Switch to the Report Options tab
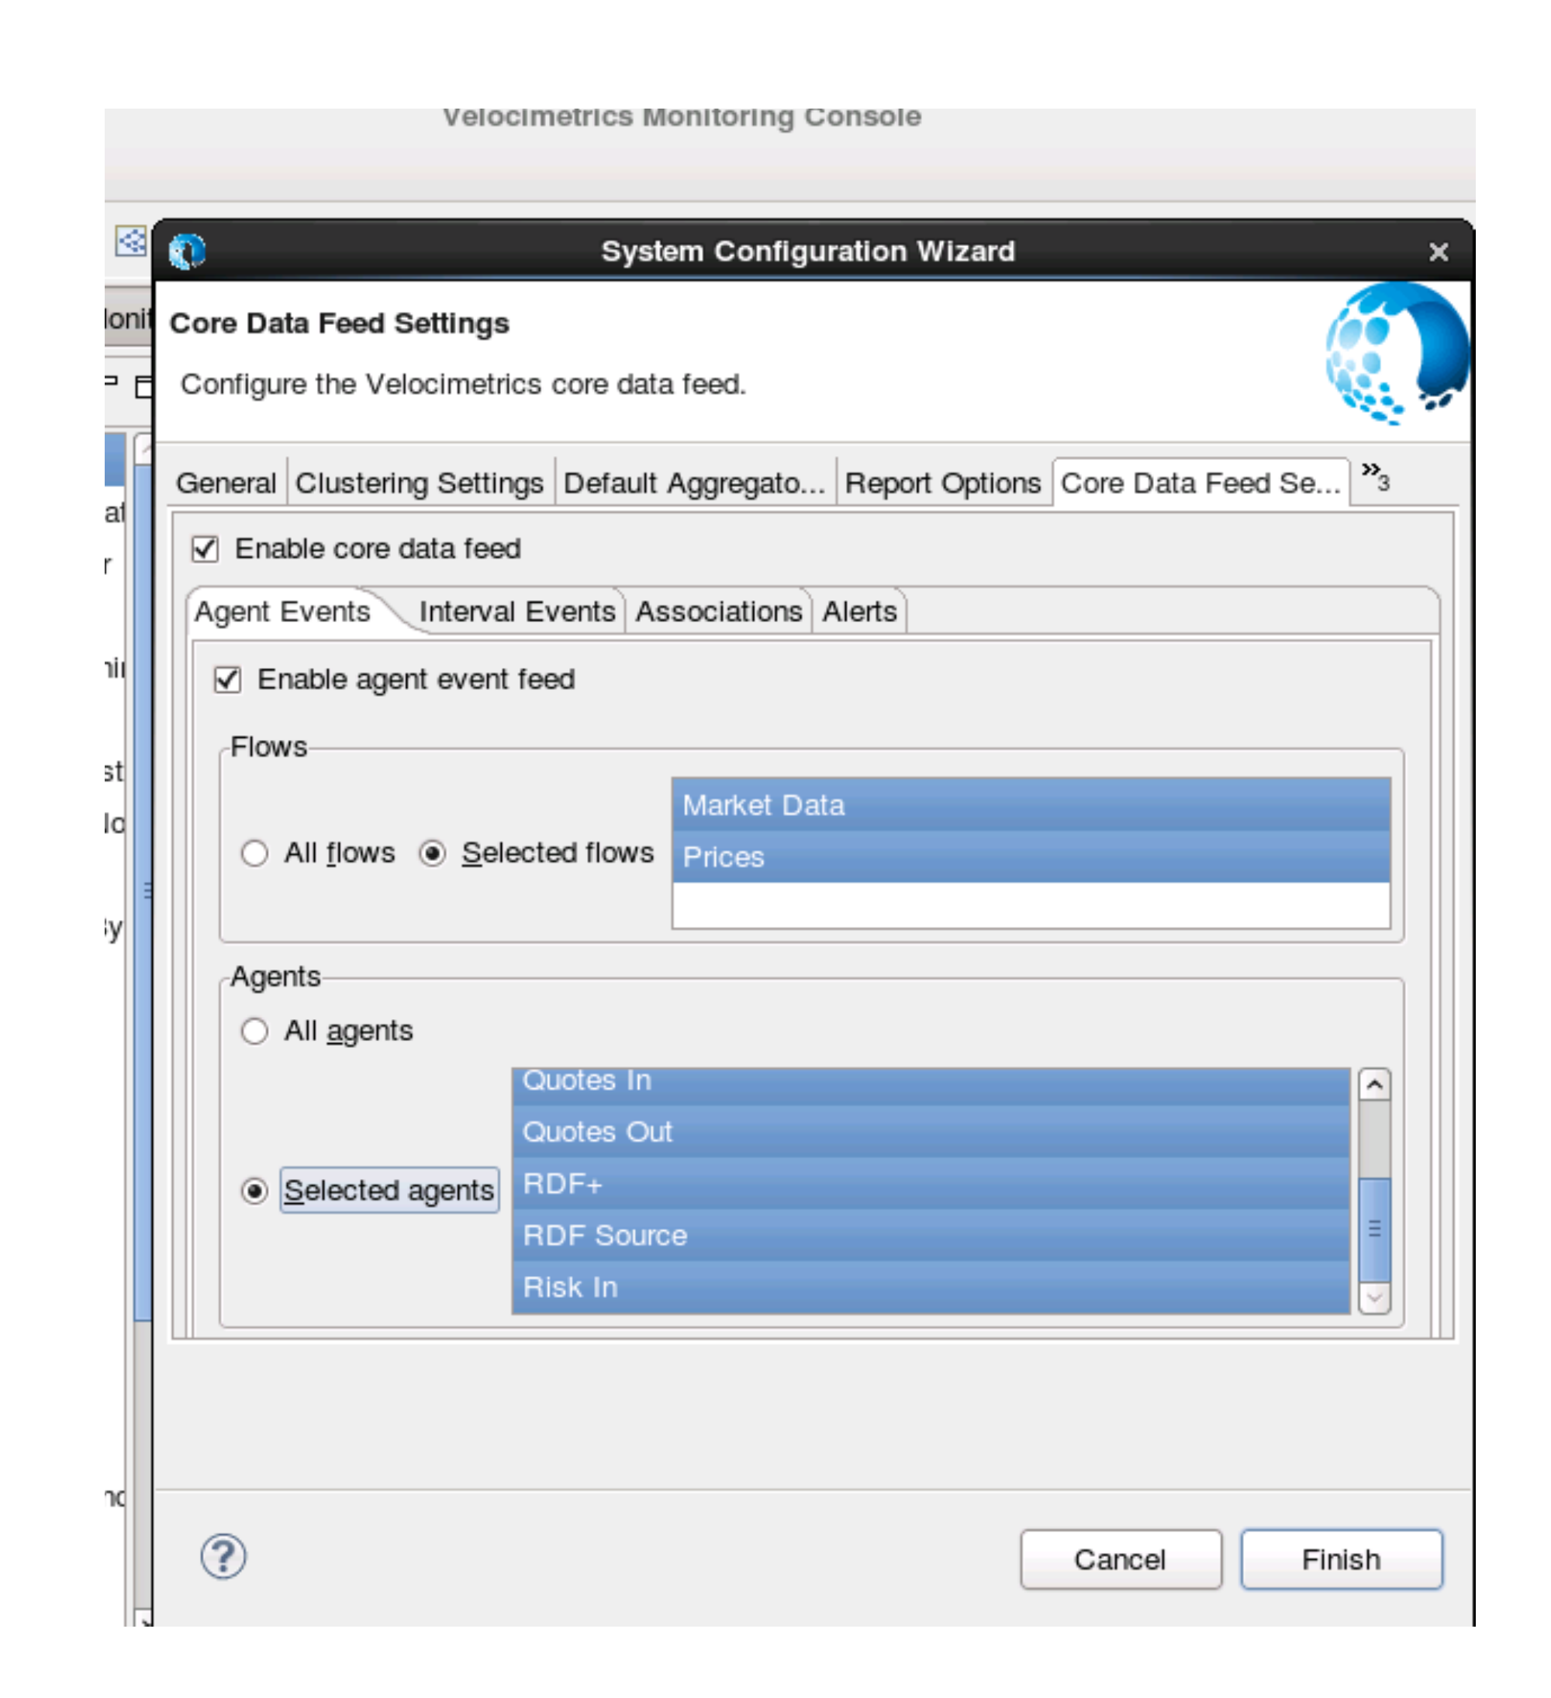Screen dimensions: 1551x1698 [943, 483]
